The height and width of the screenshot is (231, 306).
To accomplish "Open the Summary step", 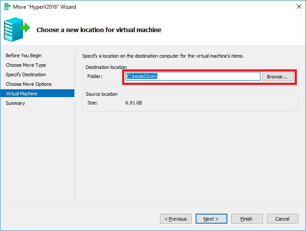I will tap(15, 103).
